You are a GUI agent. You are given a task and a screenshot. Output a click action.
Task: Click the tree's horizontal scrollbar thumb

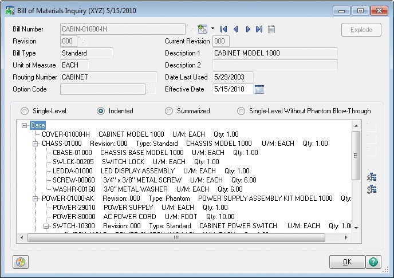point(176,237)
